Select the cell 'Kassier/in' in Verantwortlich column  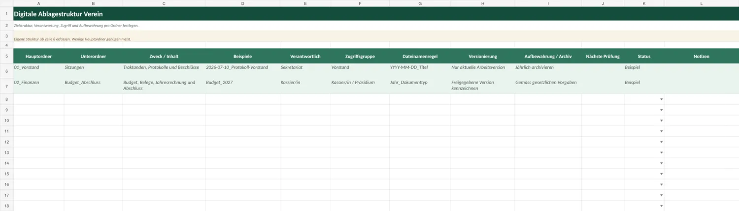(x=305, y=86)
